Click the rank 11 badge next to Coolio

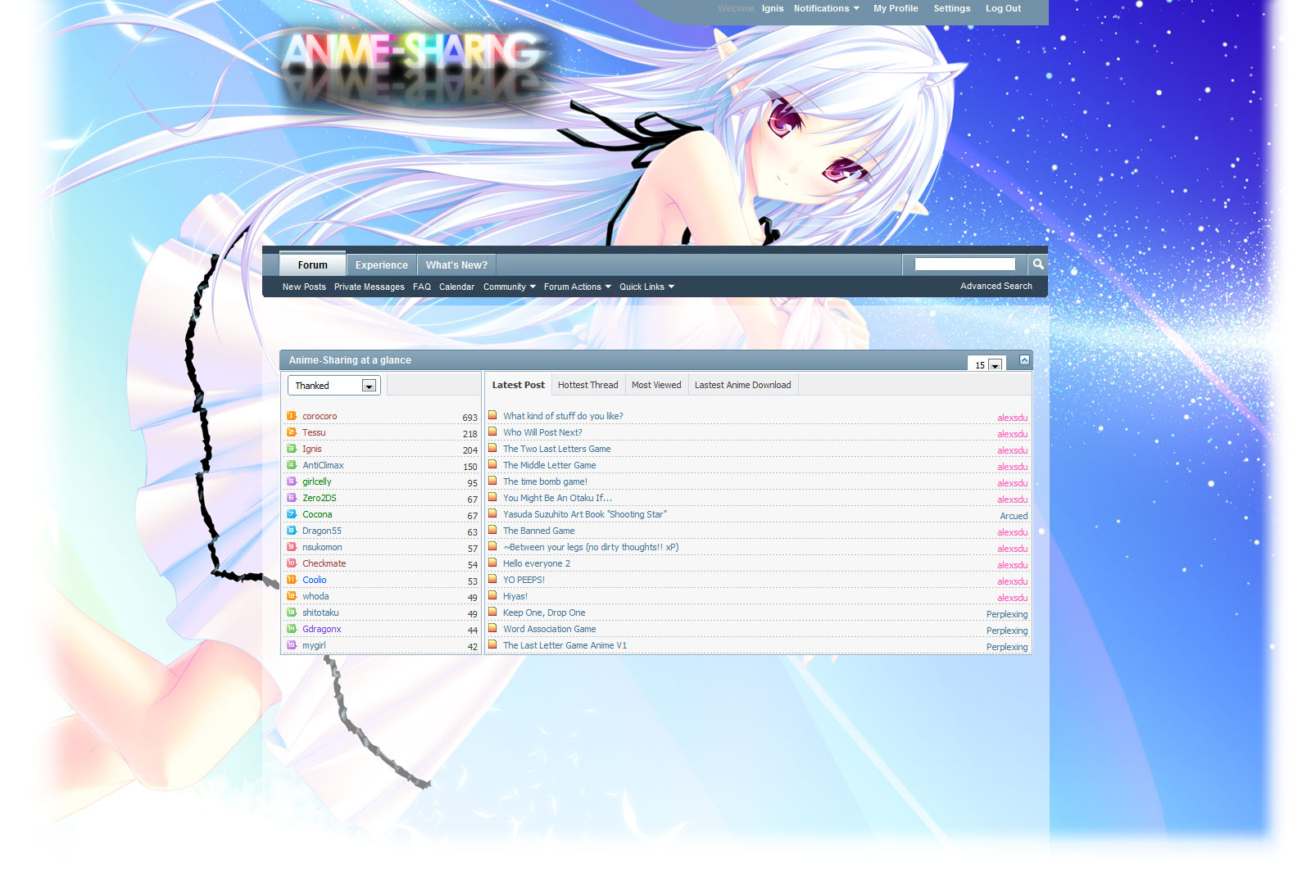pyautogui.click(x=291, y=580)
